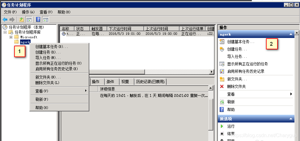
Task: Choose 新文件夹(N)... from context menu
Action: (59, 77)
